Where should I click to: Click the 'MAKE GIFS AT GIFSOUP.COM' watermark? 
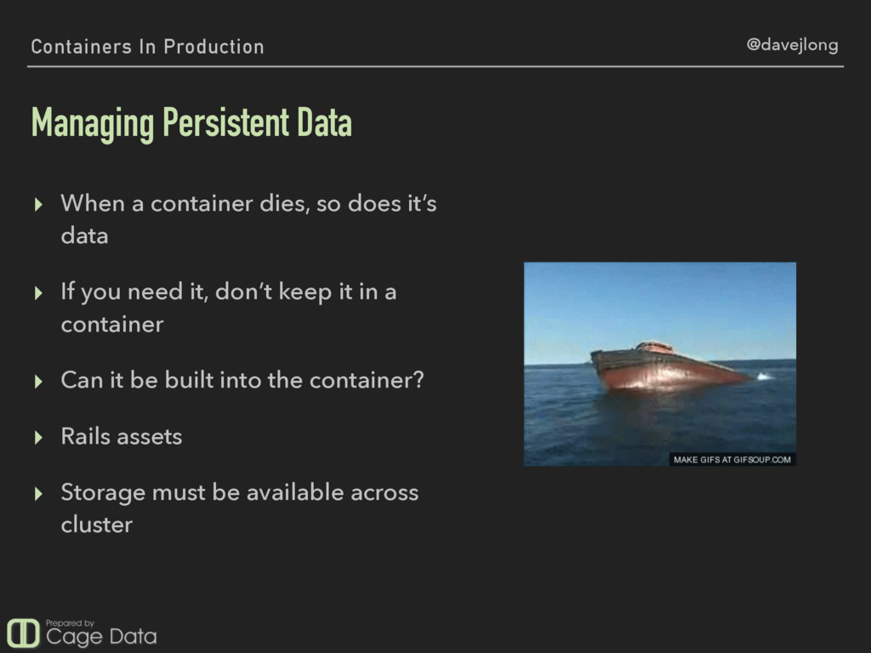[x=732, y=459]
